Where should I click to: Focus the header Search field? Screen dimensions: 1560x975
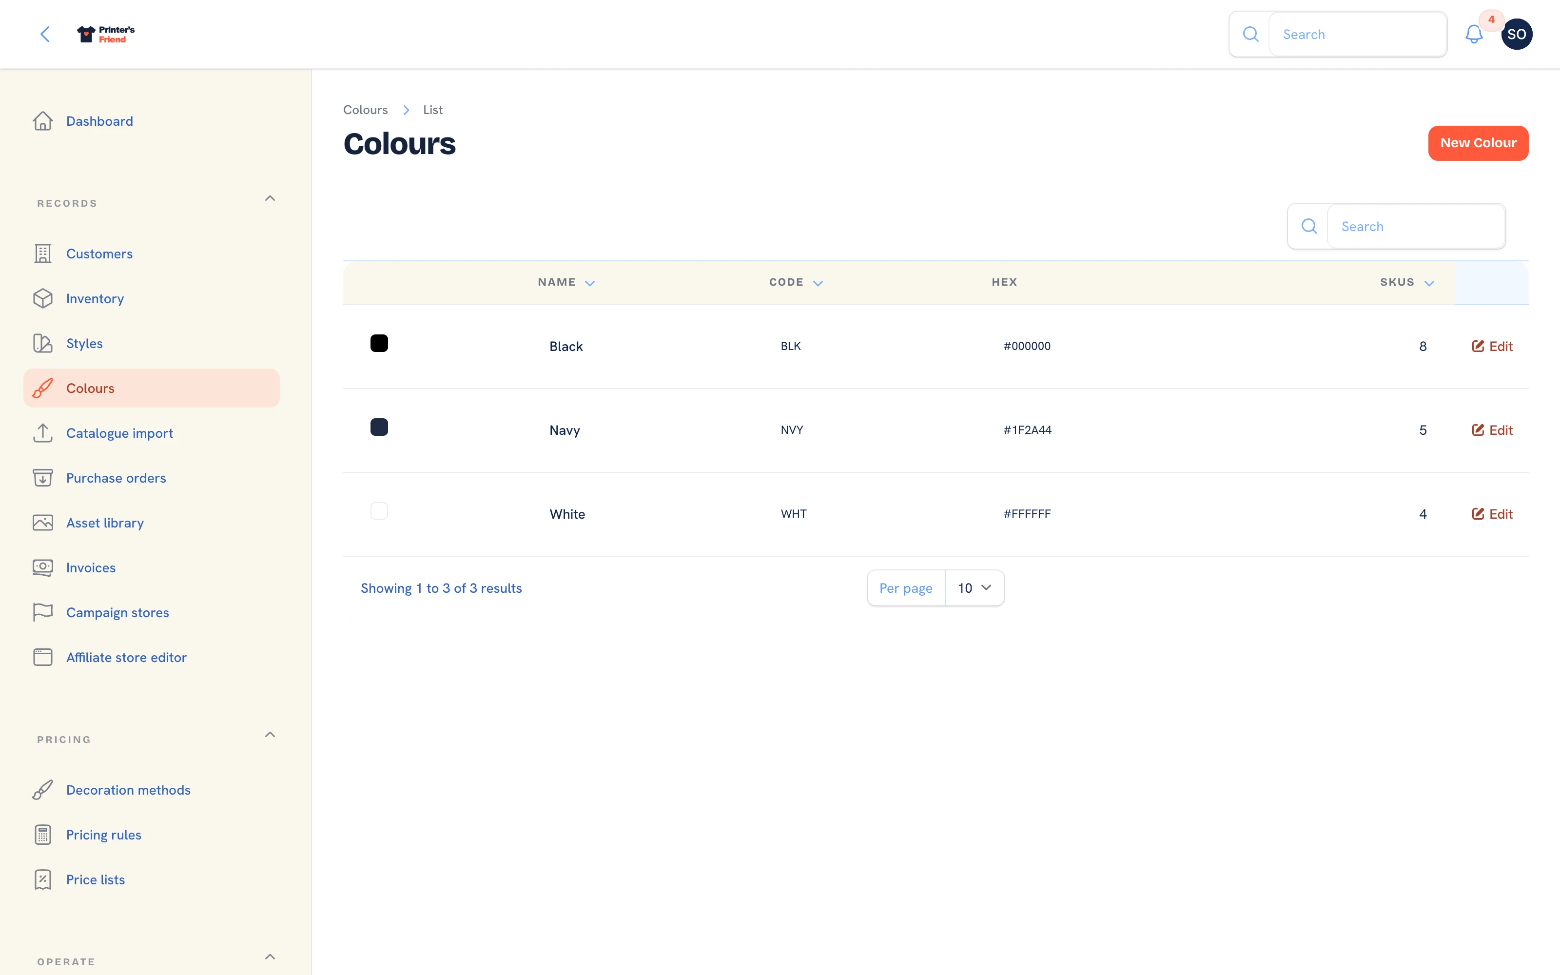pyautogui.click(x=1358, y=34)
